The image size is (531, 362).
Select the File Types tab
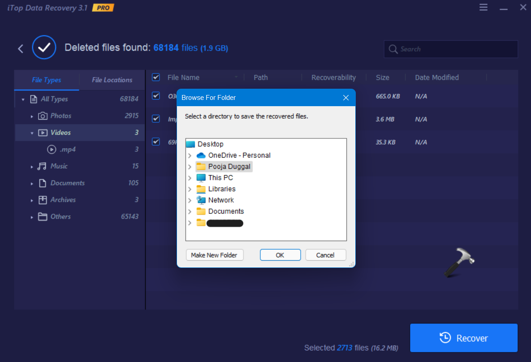click(47, 80)
